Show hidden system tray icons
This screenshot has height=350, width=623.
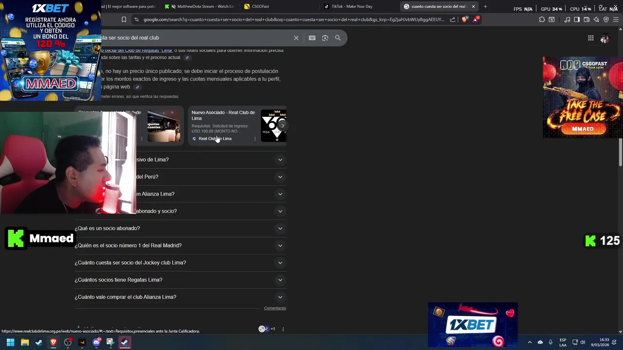pyautogui.click(x=530, y=342)
